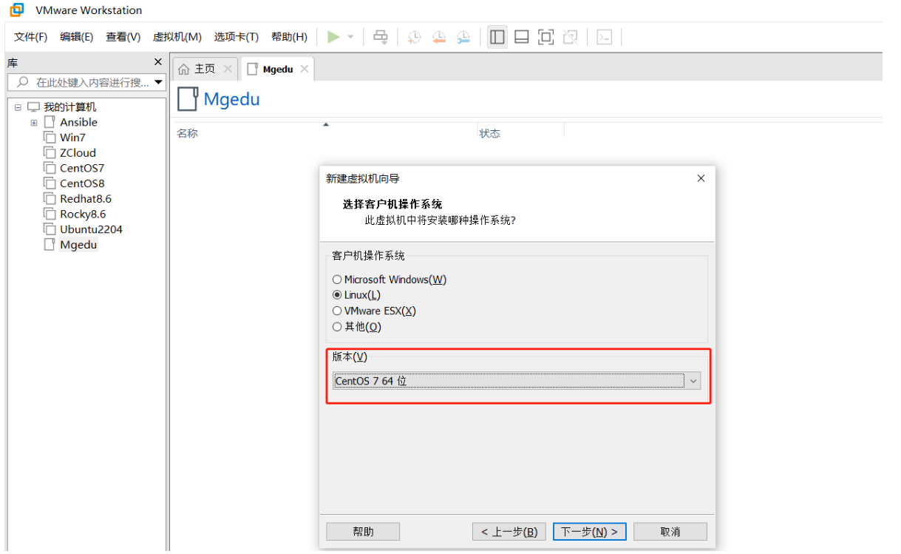This screenshot has width=901, height=554.
Task: Open the 虚拟机(M) menu
Action: point(177,37)
